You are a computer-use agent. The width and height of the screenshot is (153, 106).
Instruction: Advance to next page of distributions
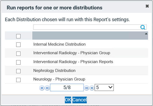[x=87, y=88]
